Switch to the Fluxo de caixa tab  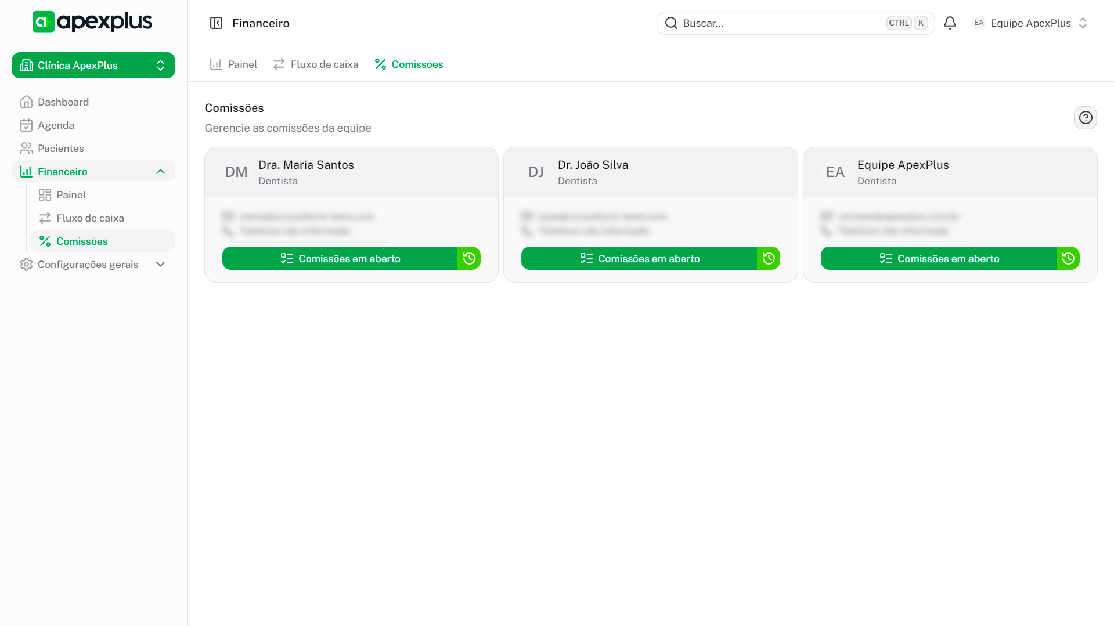(x=316, y=64)
